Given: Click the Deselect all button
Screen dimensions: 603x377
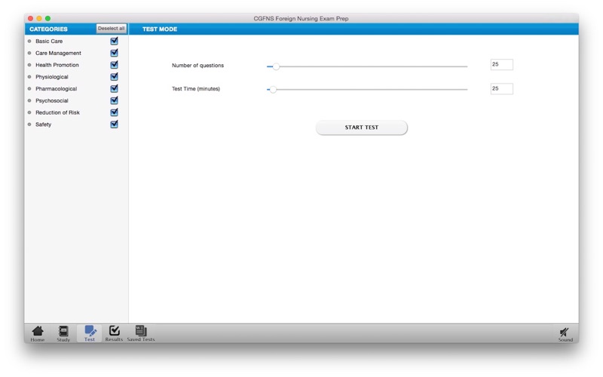Looking at the screenshot, I should pos(111,29).
